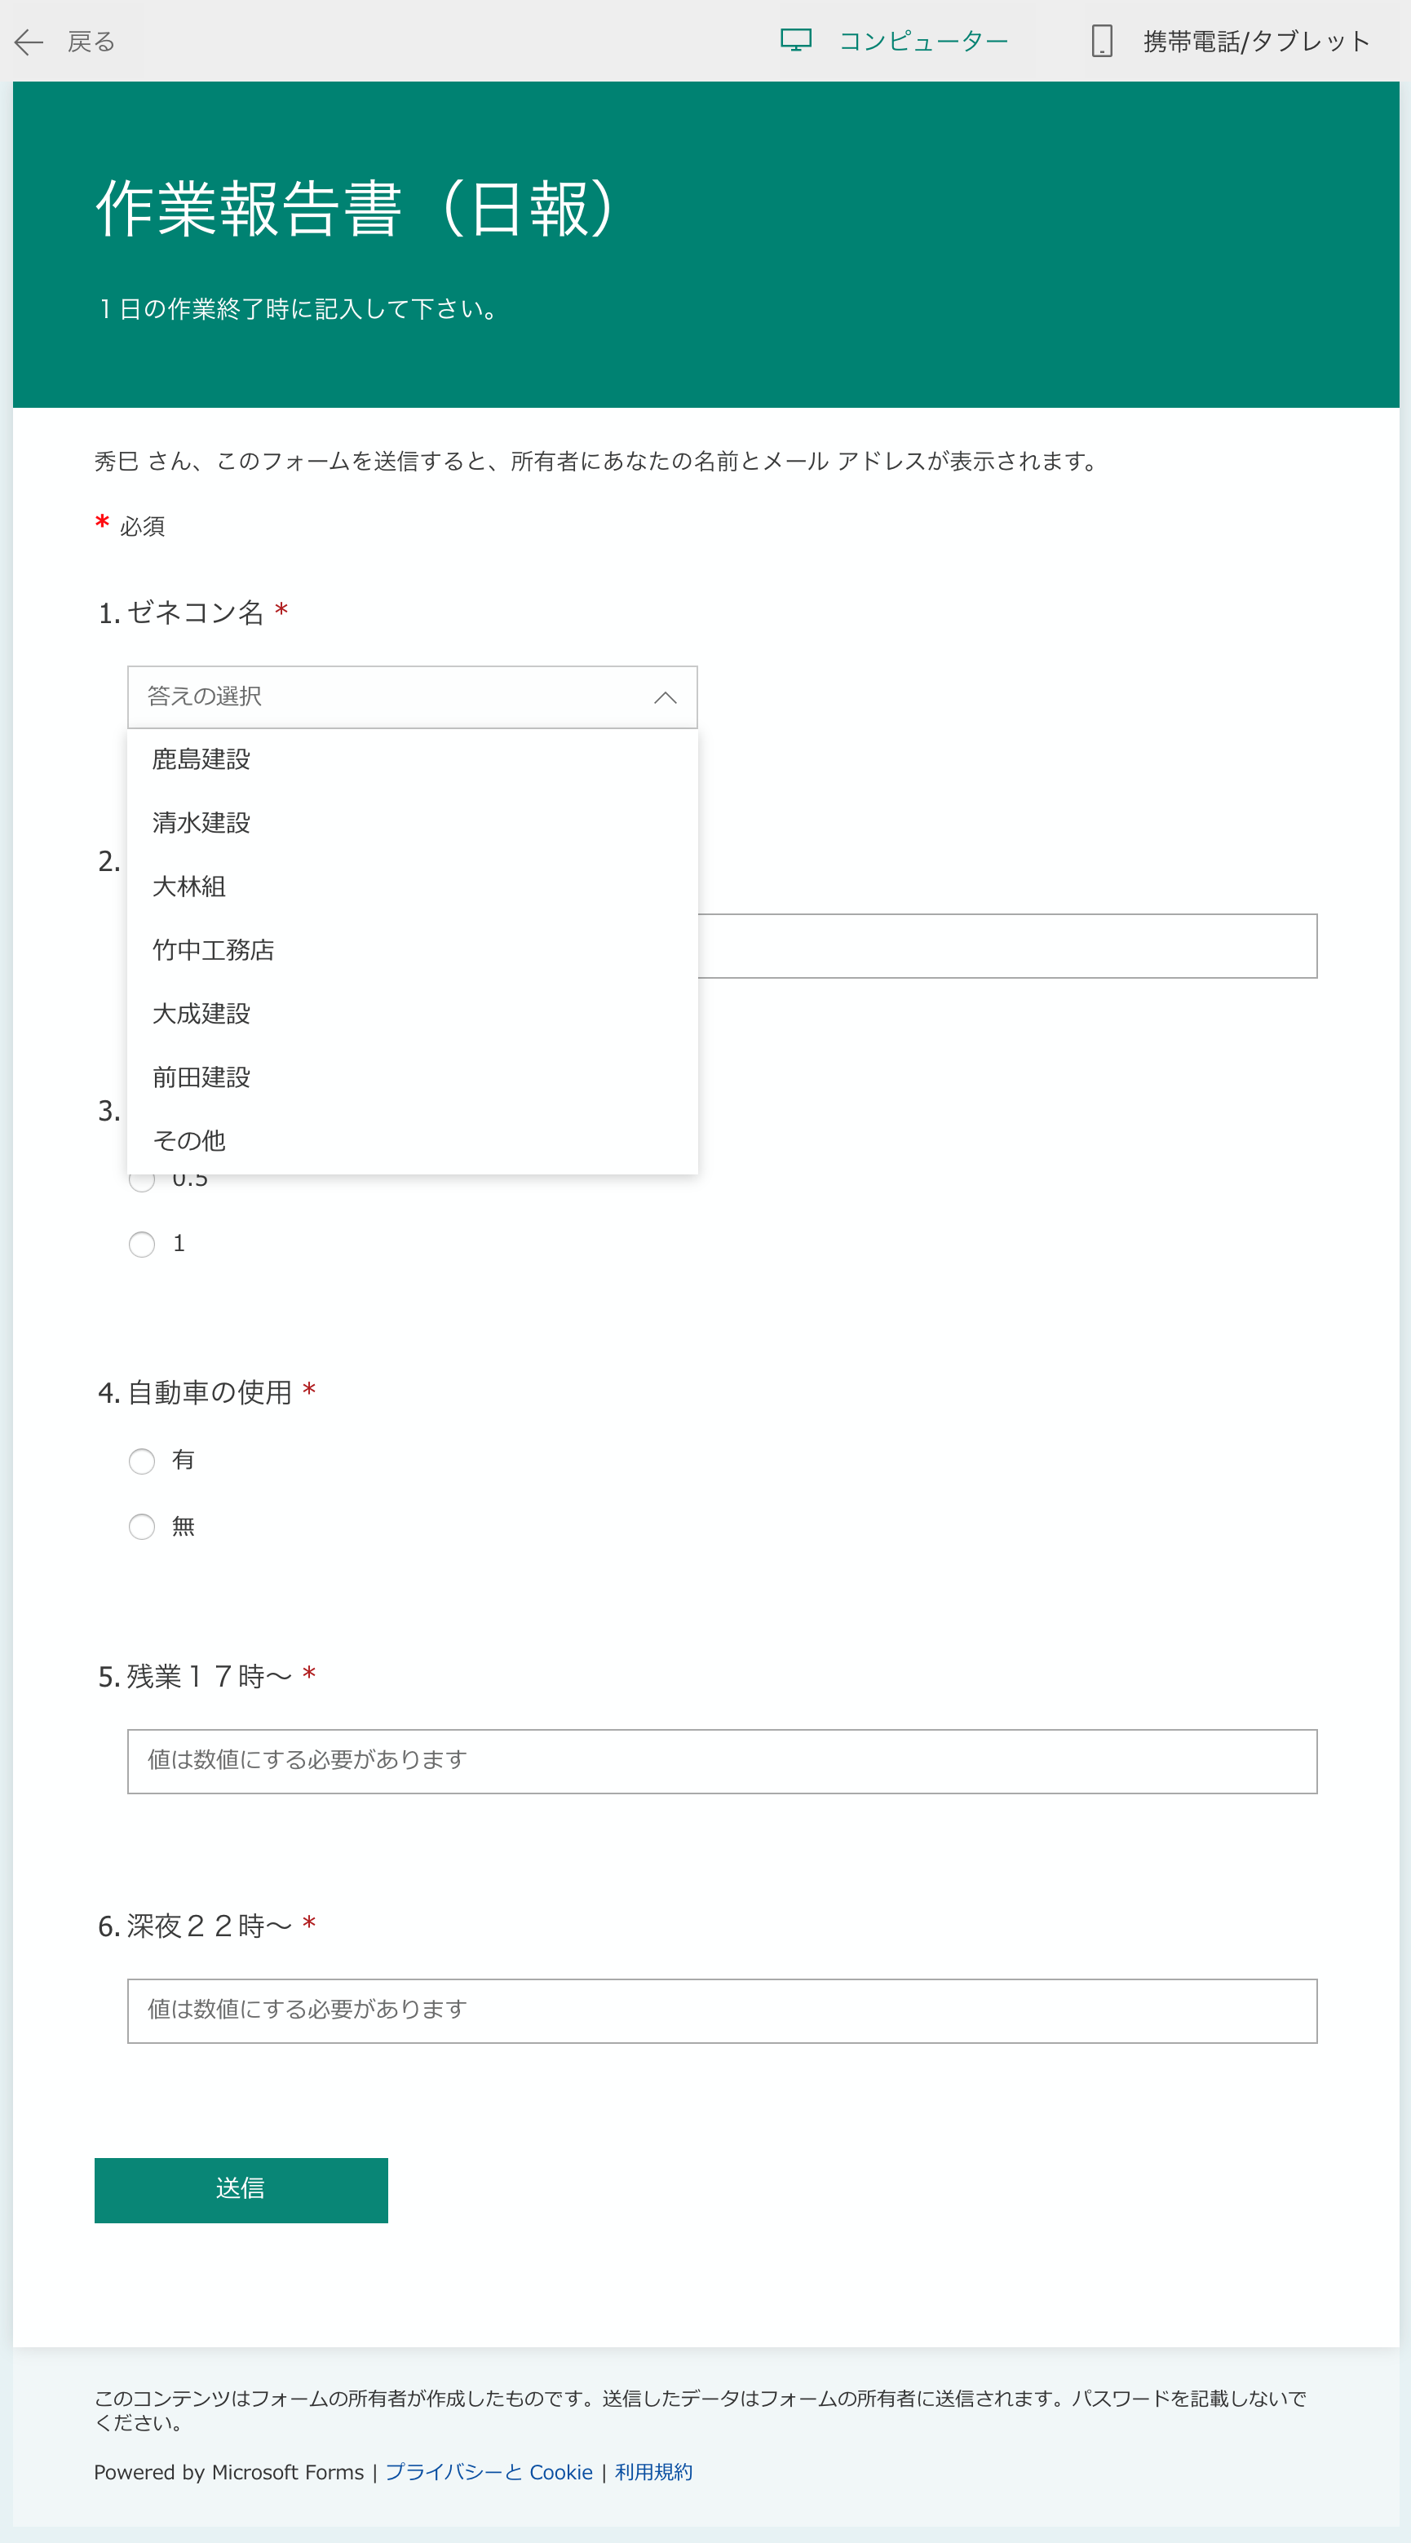Image resolution: width=1411 pixels, height=2543 pixels.
Task: Pick 竹中工務店 in the dropdown options
Action: [213, 949]
